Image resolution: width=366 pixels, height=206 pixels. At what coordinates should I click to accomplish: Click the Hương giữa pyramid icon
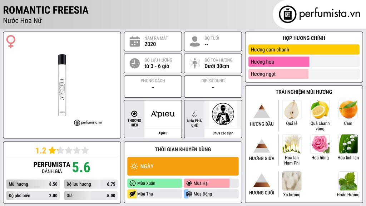(x=262, y=146)
